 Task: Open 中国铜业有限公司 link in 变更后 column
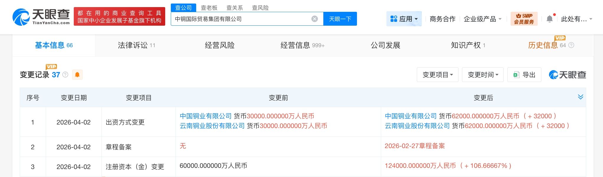(x=411, y=116)
